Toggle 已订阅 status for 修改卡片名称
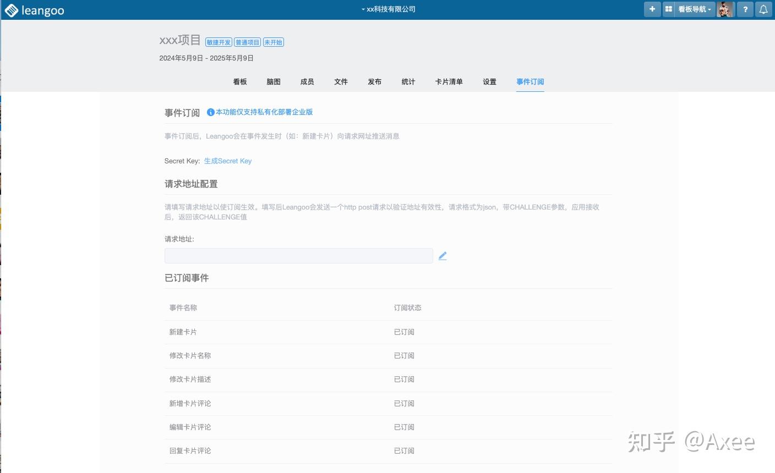The image size is (775, 473). point(404,355)
